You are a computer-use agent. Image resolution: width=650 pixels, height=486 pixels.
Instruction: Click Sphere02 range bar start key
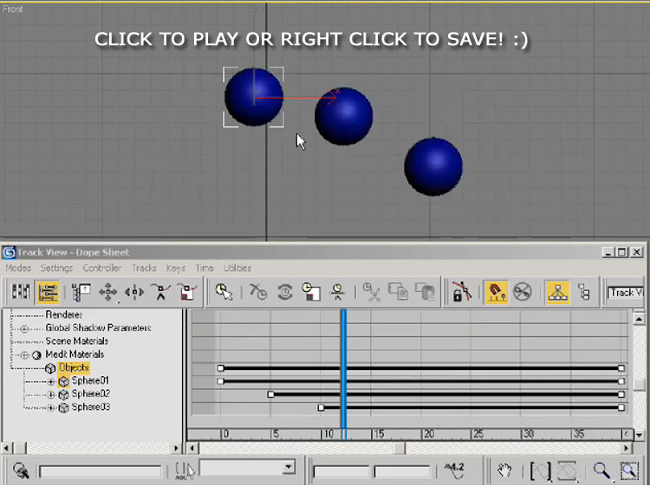270,394
